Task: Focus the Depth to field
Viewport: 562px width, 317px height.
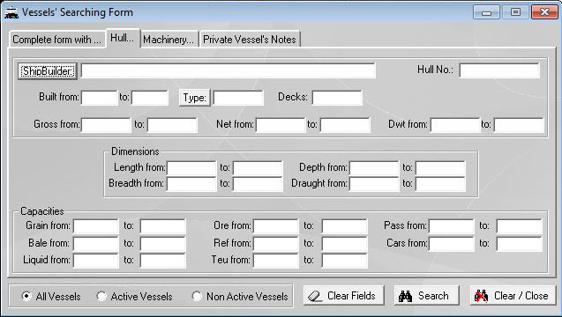Action: (x=440, y=168)
